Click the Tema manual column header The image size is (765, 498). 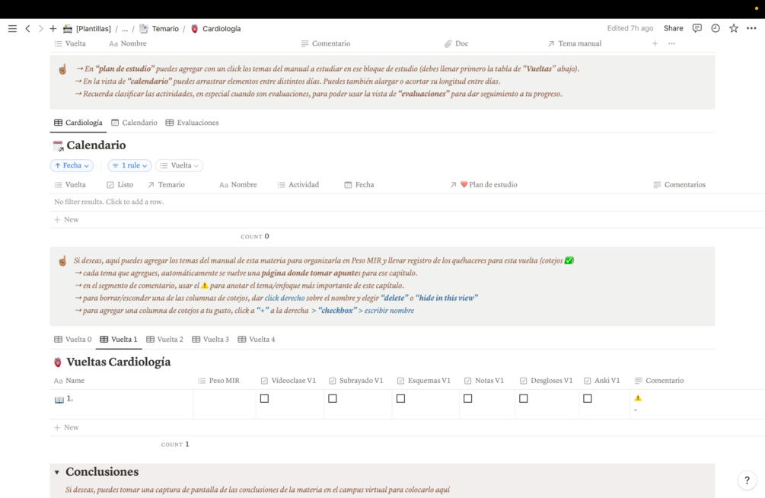point(574,43)
